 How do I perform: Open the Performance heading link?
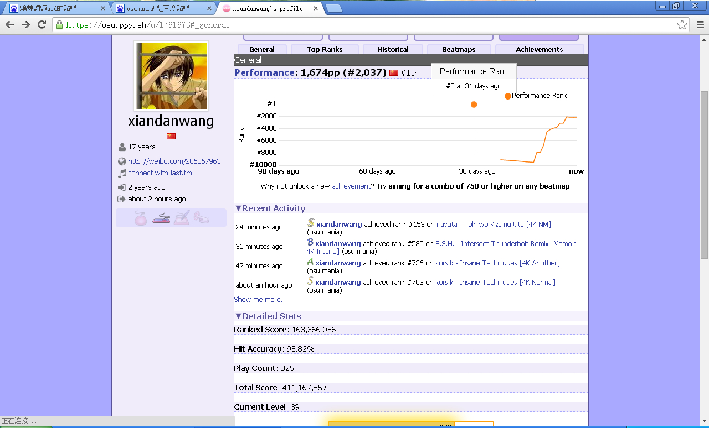tap(265, 72)
